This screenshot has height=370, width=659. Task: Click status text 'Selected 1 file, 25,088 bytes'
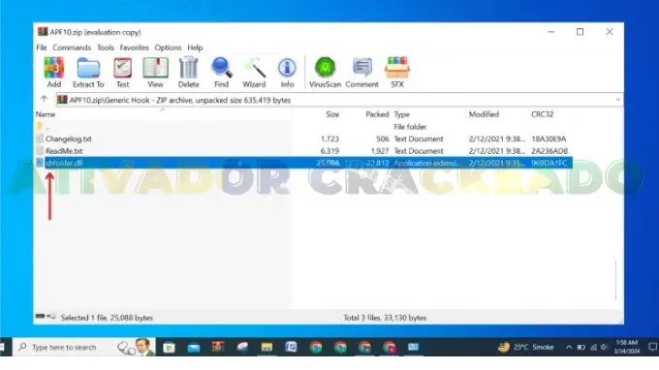point(107,318)
